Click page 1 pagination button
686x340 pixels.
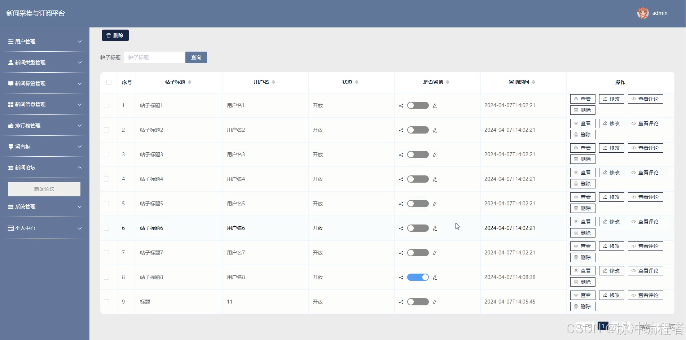pyautogui.click(x=603, y=326)
